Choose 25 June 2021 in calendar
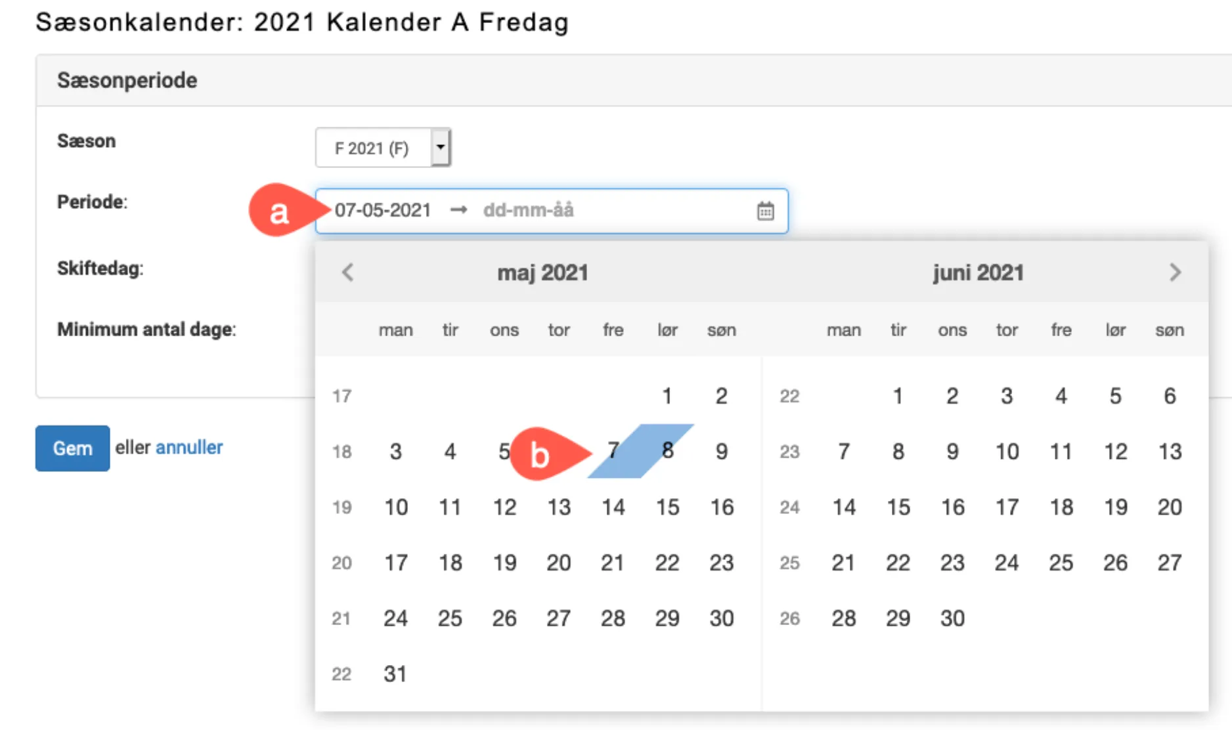The width and height of the screenshot is (1232, 730). (x=1061, y=563)
